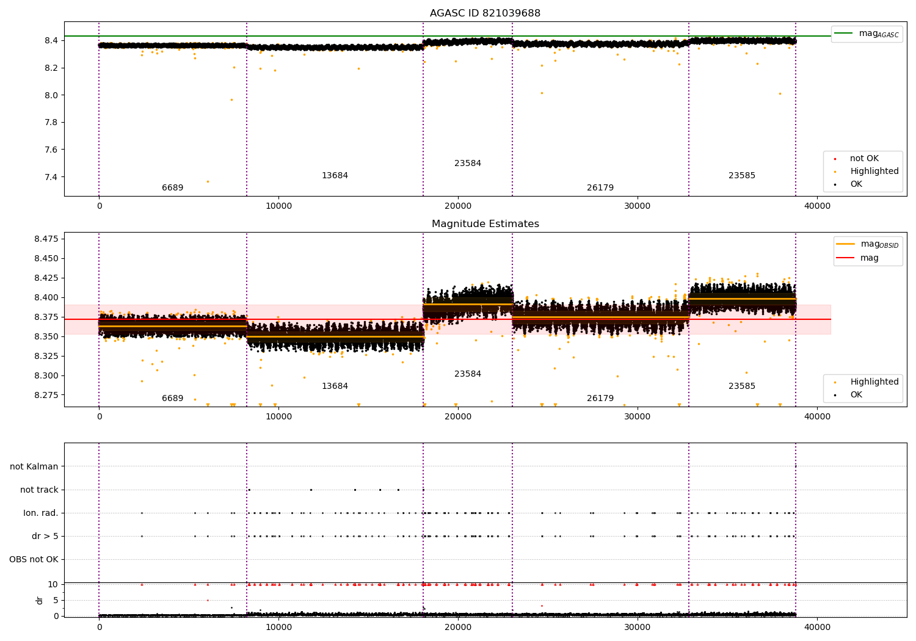The image size is (916, 641).
Task: Click obsid label 23584 in Magnitude Estimates plot
Action: pos(468,374)
